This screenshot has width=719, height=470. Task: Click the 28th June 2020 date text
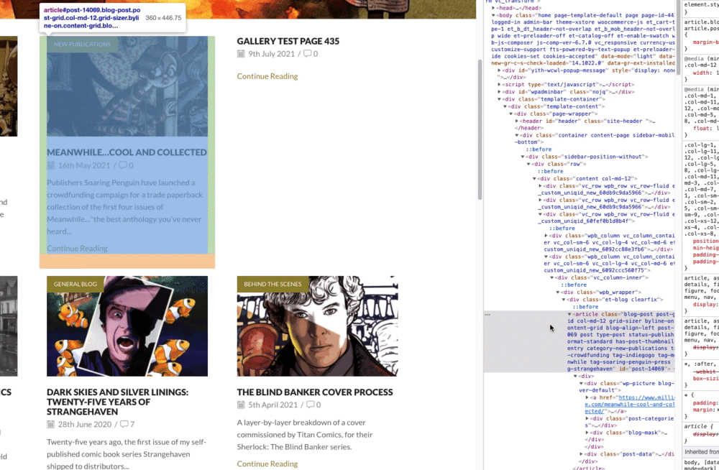(85, 424)
